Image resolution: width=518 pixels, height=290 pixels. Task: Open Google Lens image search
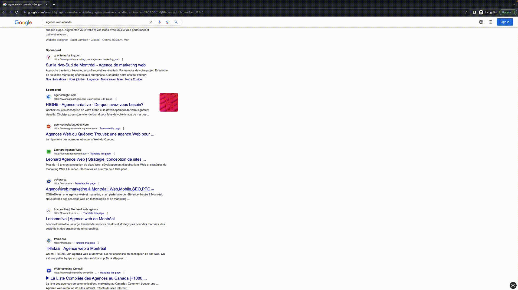click(168, 22)
